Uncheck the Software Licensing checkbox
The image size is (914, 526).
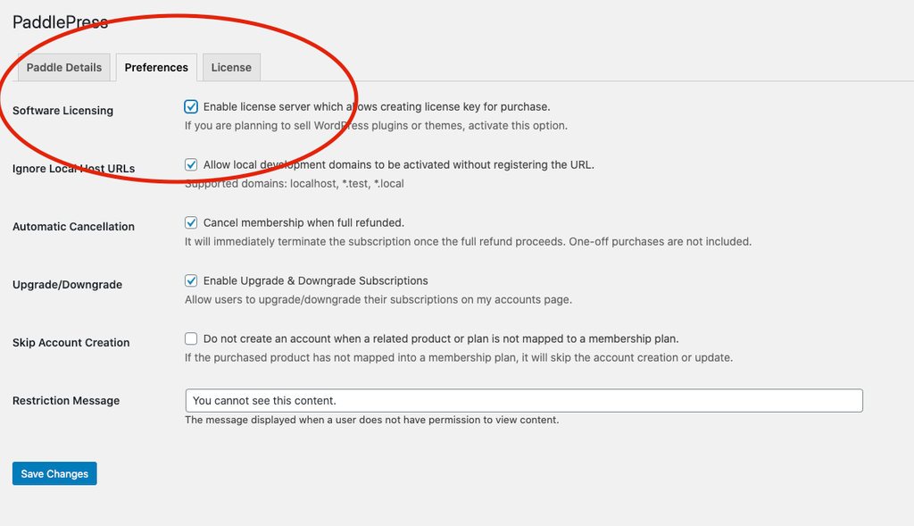click(191, 106)
